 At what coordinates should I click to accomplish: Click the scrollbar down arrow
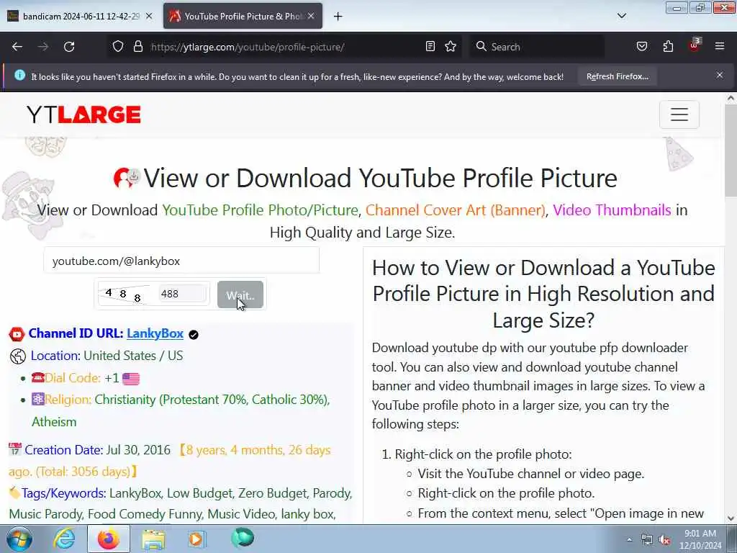coord(731,518)
